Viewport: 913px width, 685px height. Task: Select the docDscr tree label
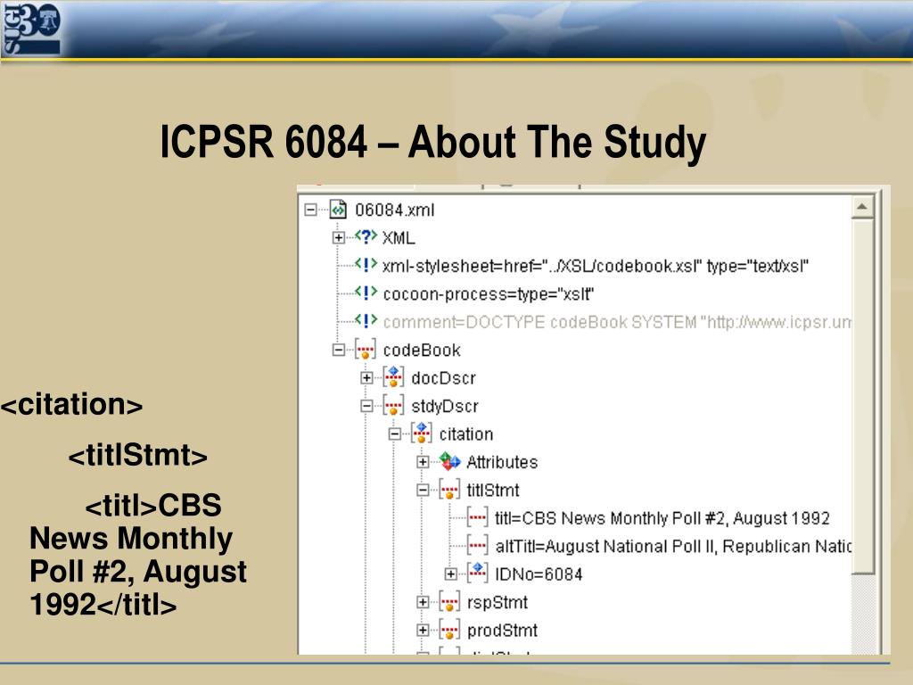pos(444,378)
